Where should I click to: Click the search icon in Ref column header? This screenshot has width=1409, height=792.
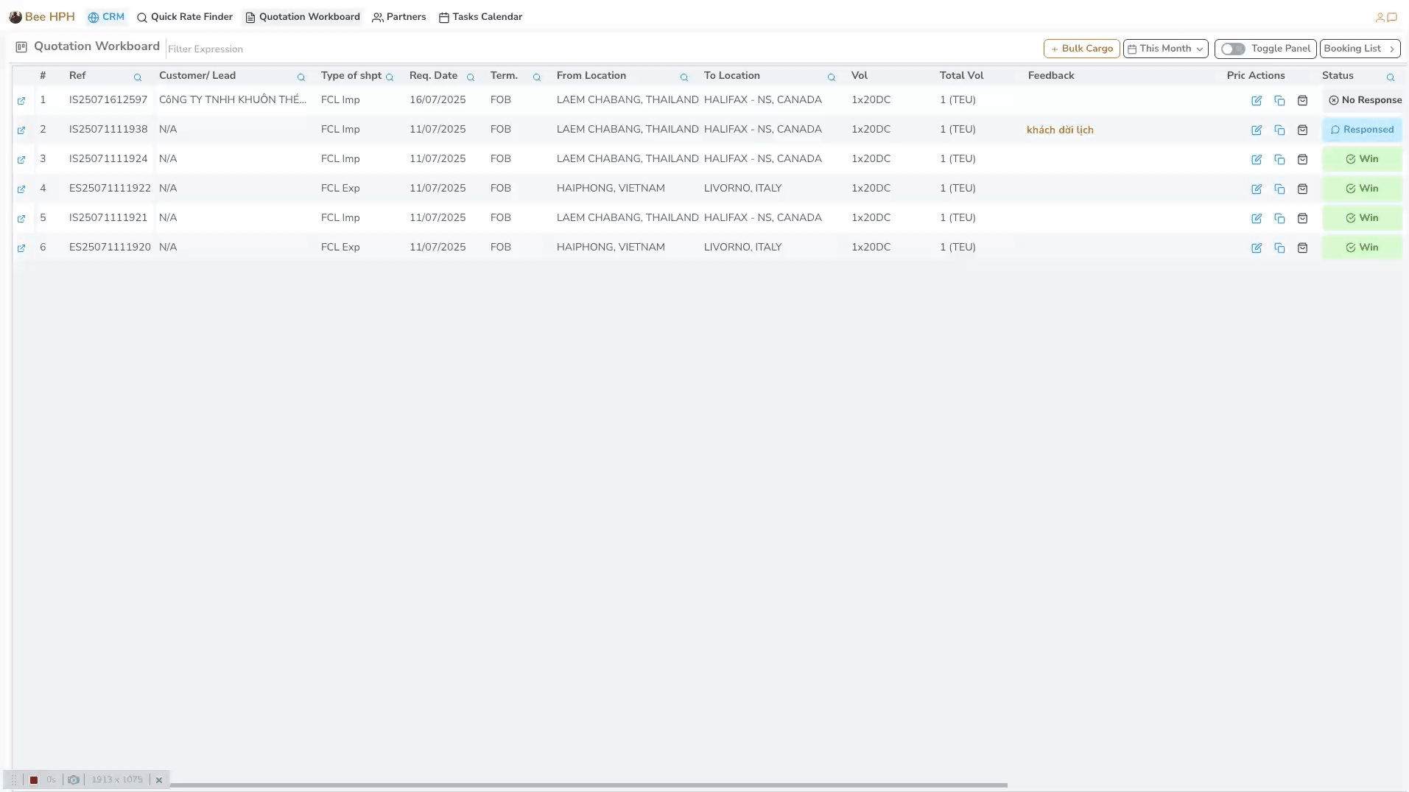point(138,77)
